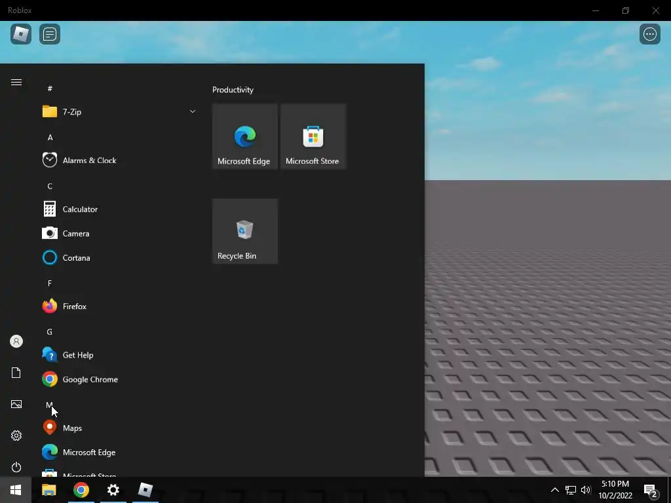Viewport: 671px width, 503px height.
Task: Click the Windows Start button
Action: point(16,490)
